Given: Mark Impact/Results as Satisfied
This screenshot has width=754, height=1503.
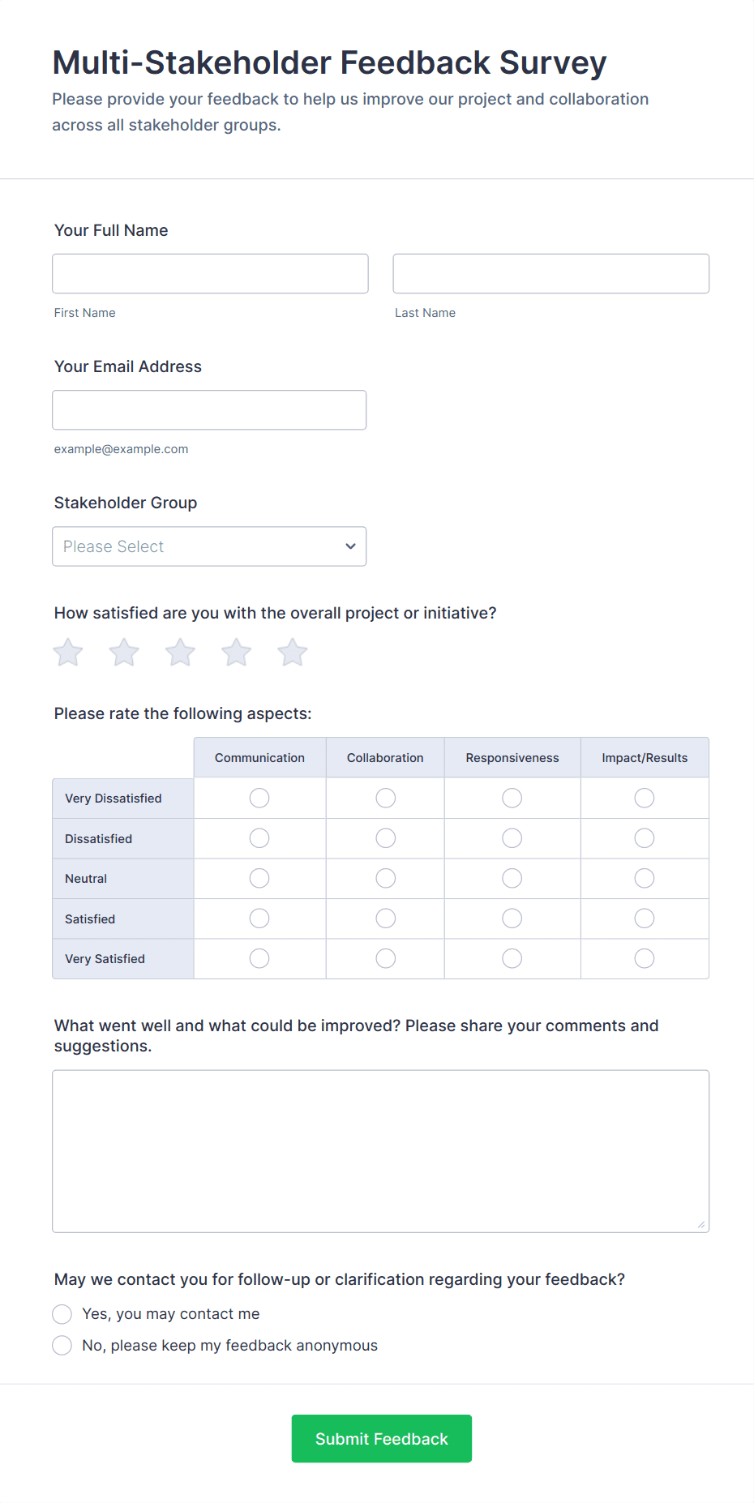Looking at the screenshot, I should click(x=645, y=918).
